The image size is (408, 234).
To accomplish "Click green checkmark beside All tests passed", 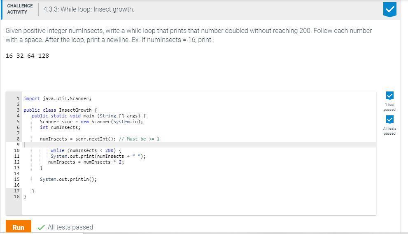I will [41, 227].
